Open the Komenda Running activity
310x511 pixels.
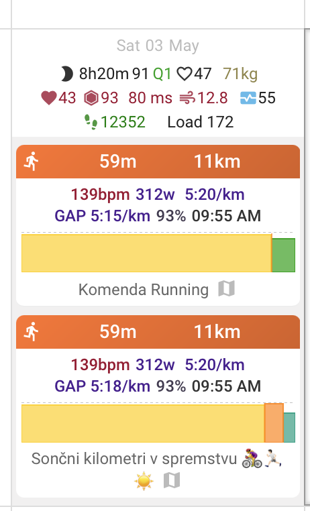[144, 290]
